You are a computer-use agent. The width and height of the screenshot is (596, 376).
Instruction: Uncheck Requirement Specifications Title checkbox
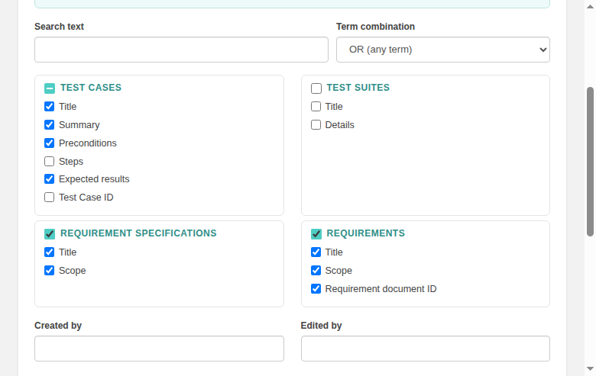(50, 252)
